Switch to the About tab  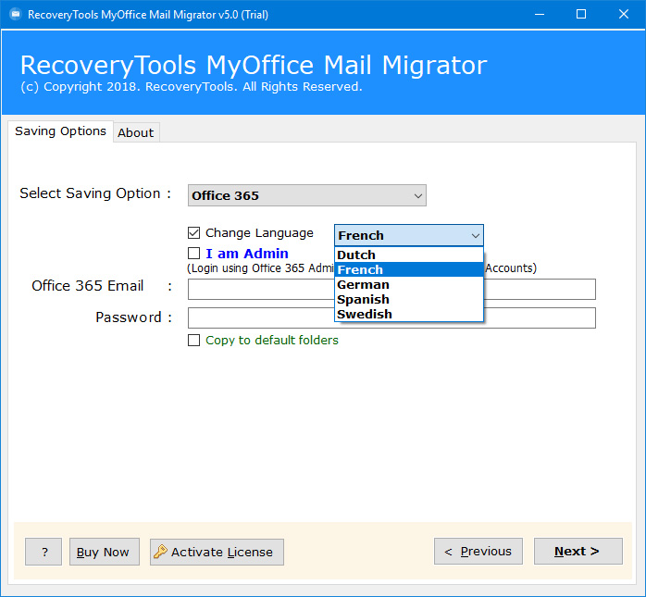point(135,132)
